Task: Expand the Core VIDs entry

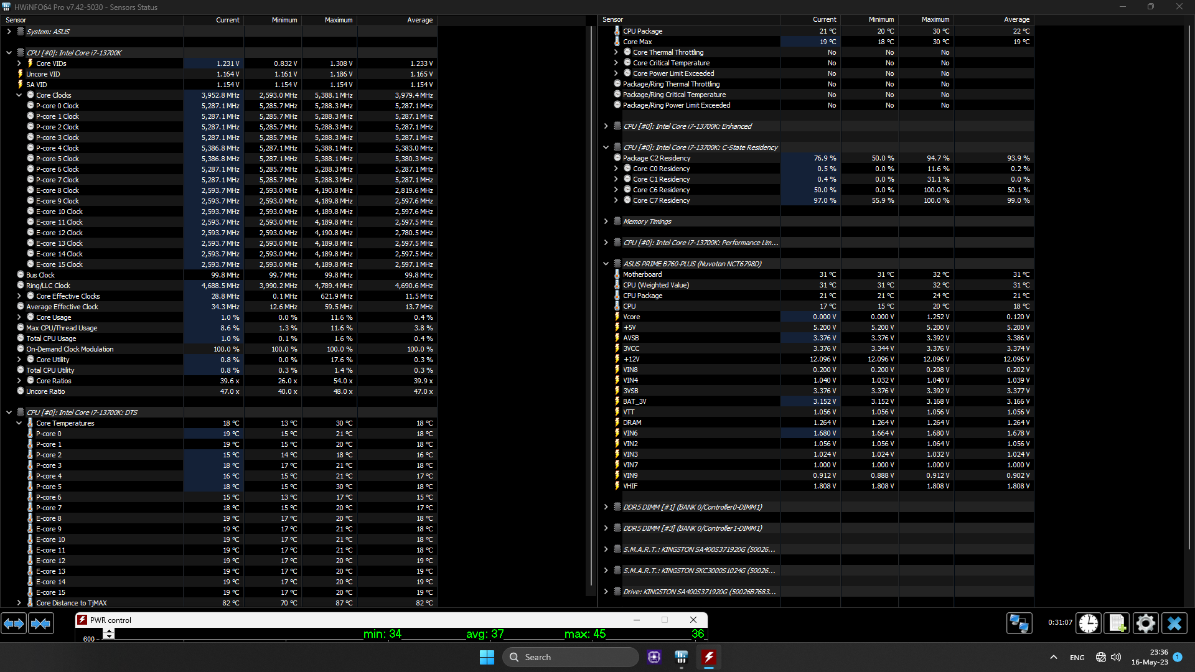Action: pyautogui.click(x=19, y=63)
